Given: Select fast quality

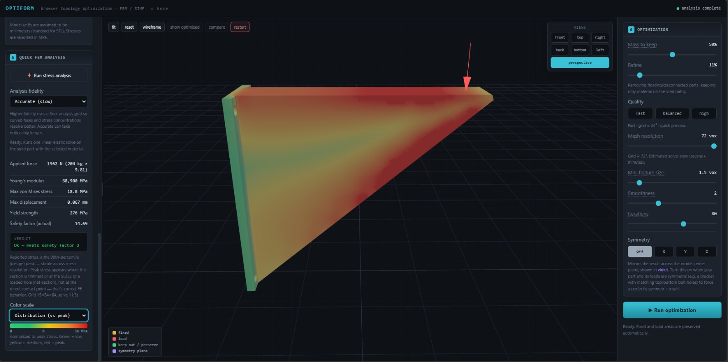Looking at the screenshot, I should point(640,113).
